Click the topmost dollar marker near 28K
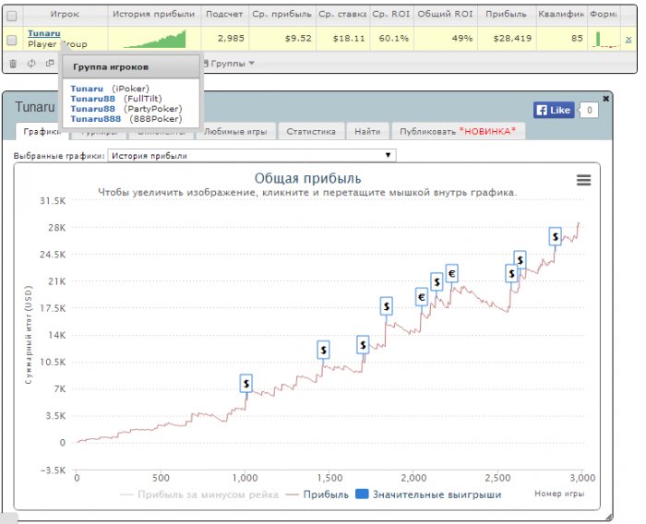The width and height of the screenshot is (646, 524). tap(555, 236)
